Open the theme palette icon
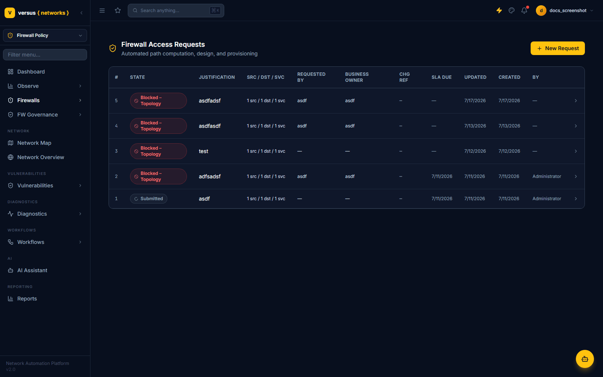 tap(511, 11)
